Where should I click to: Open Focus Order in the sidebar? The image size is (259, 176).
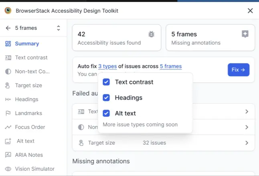[x=30, y=127]
